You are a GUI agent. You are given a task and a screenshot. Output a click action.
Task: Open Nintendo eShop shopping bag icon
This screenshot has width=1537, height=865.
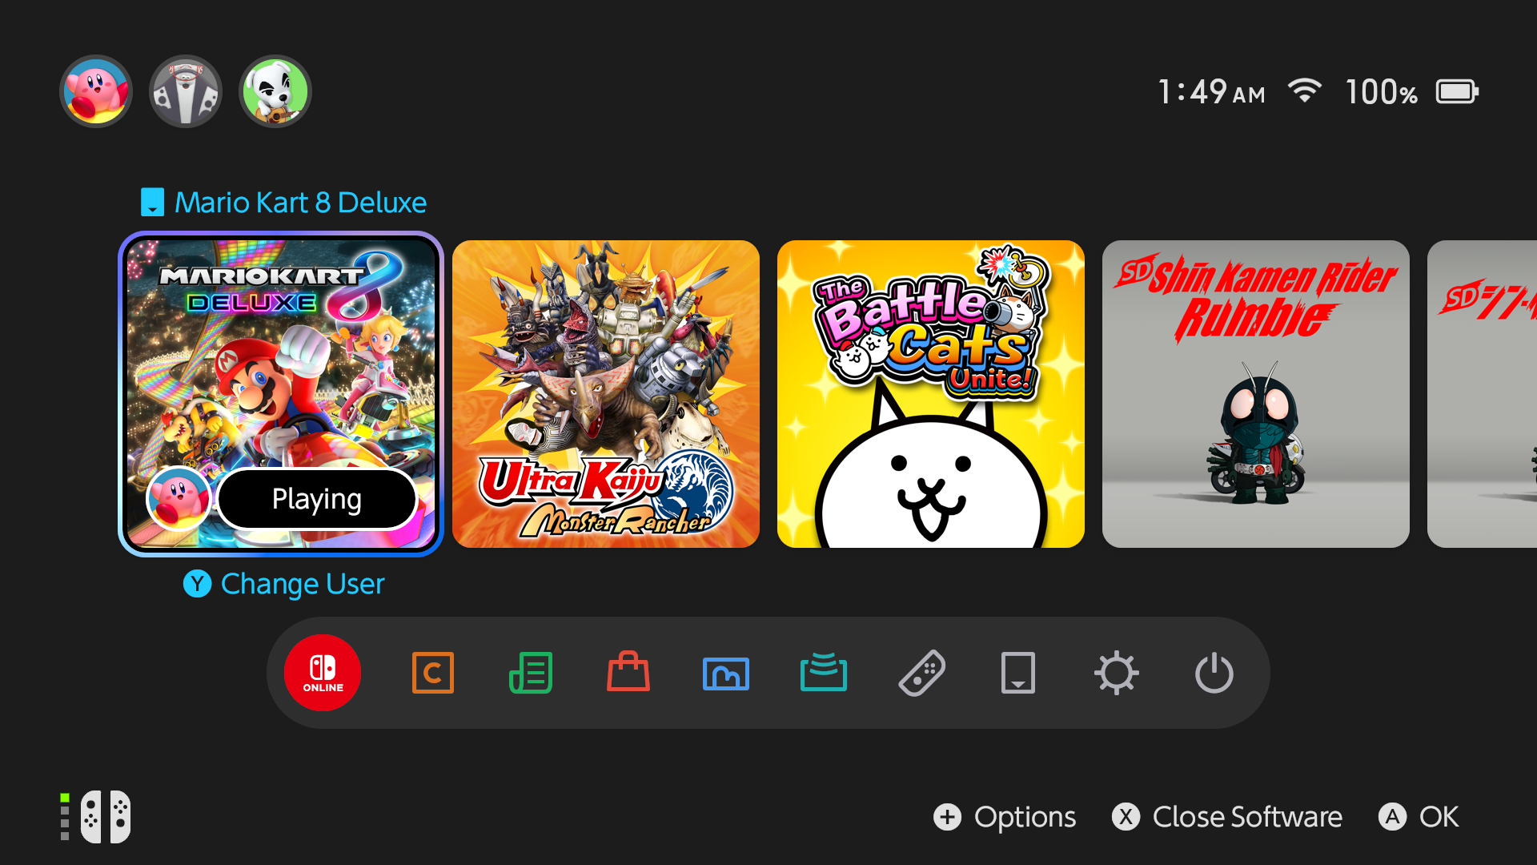(x=628, y=672)
